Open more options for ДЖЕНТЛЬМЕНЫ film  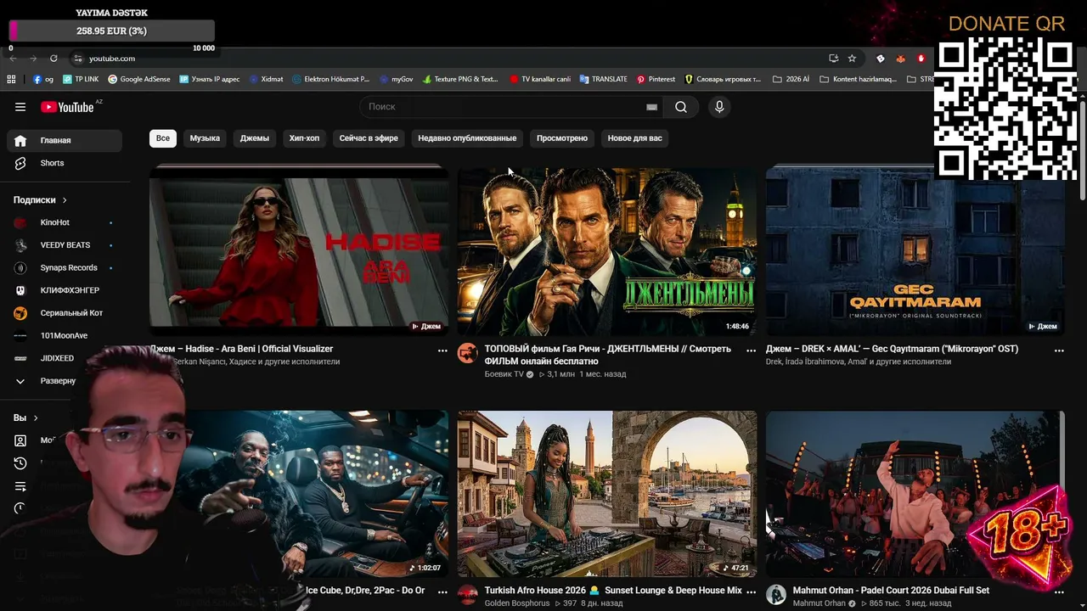[x=751, y=350]
